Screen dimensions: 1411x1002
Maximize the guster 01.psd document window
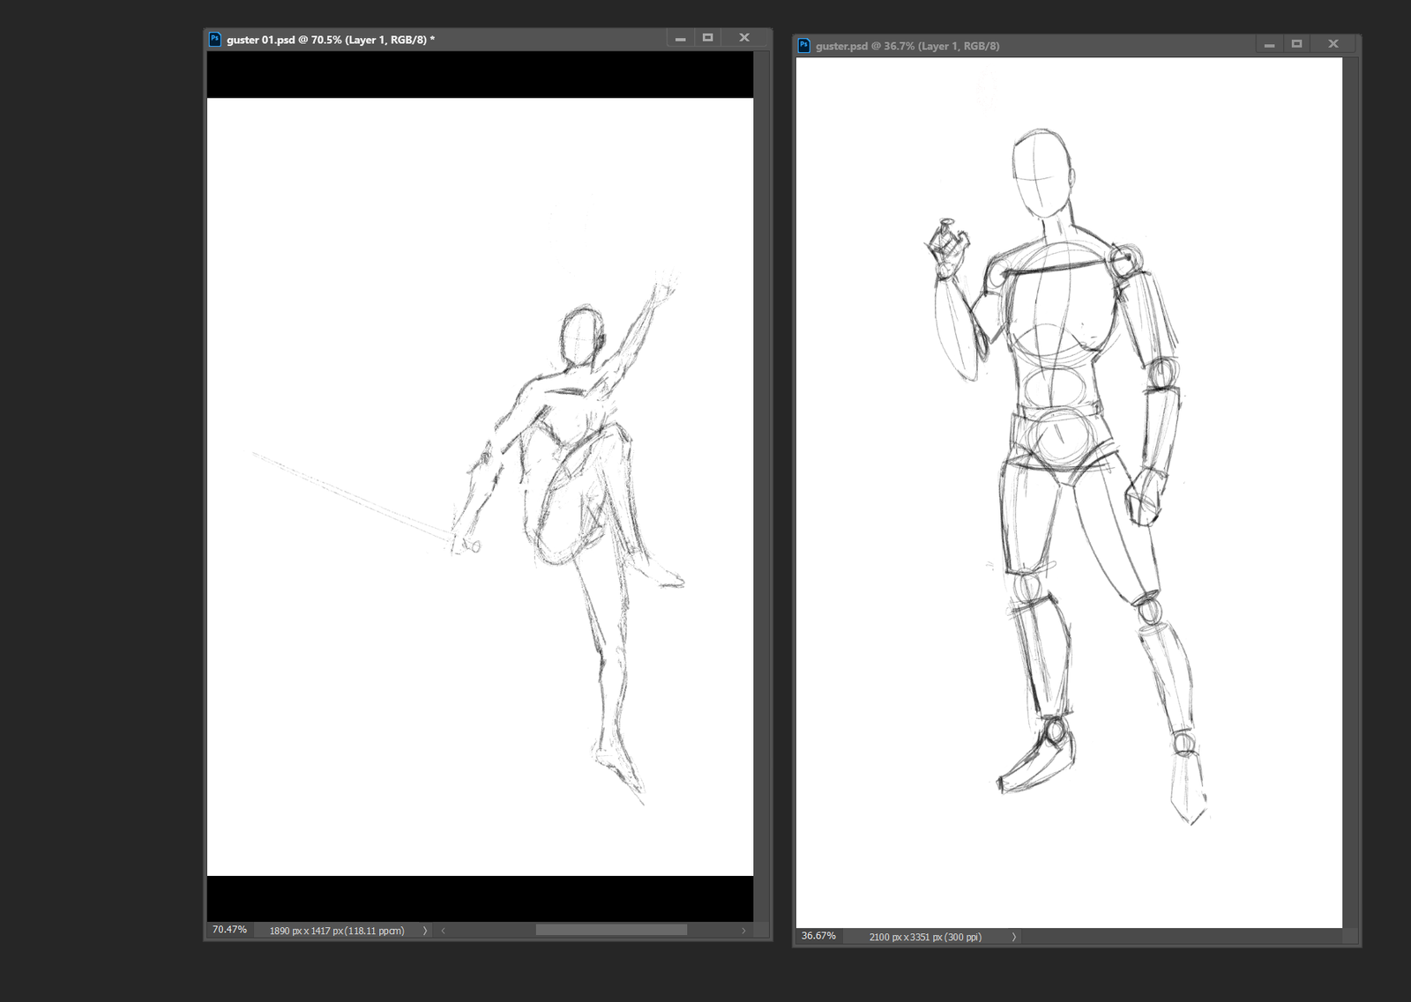(707, 38)
